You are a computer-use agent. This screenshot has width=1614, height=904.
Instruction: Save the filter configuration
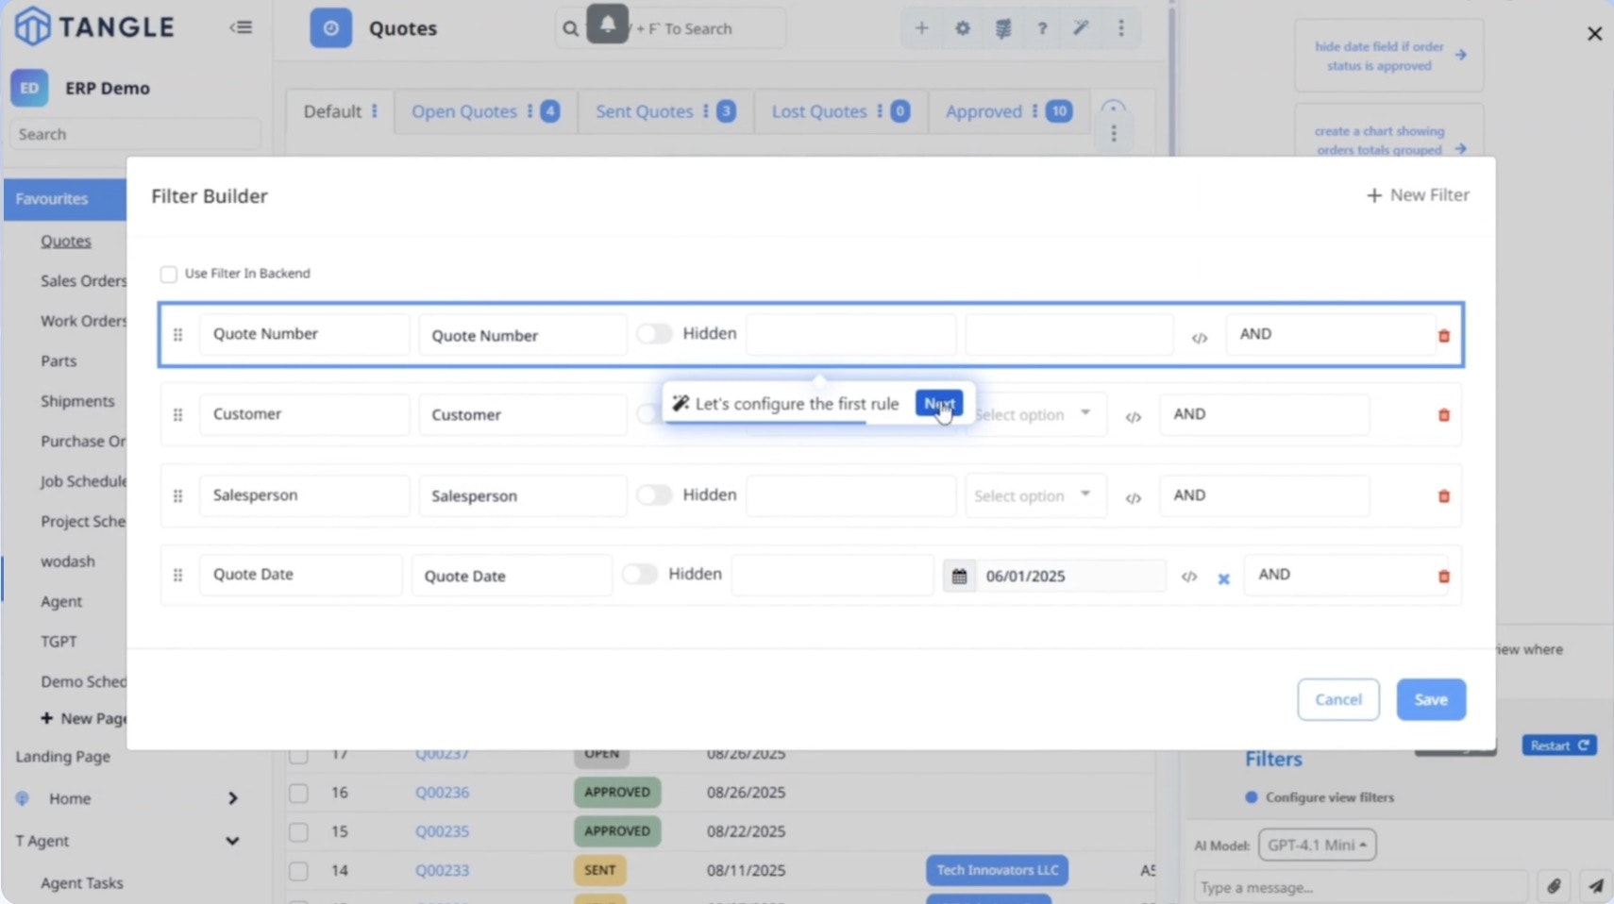[x=1429, y=699]
